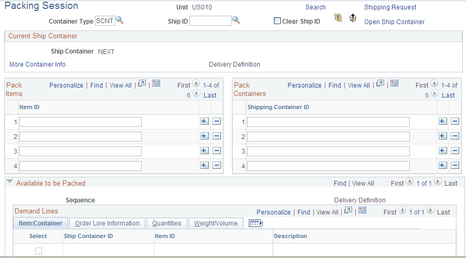Viewport: 466px width, 258px height.
Task: Click View All in Demand Lines grid
Action: [327, 212]
